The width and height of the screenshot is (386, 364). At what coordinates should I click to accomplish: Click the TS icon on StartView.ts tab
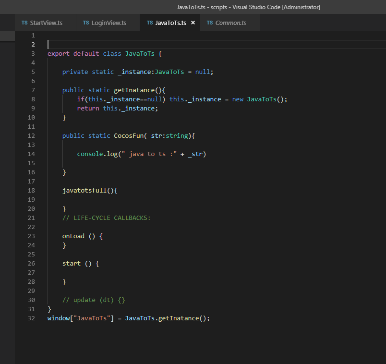24,23
